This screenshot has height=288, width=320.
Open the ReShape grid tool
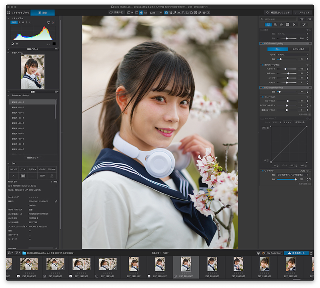[x=196, y=12]
